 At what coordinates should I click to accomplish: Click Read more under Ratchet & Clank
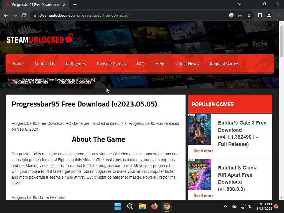(203, 196)
